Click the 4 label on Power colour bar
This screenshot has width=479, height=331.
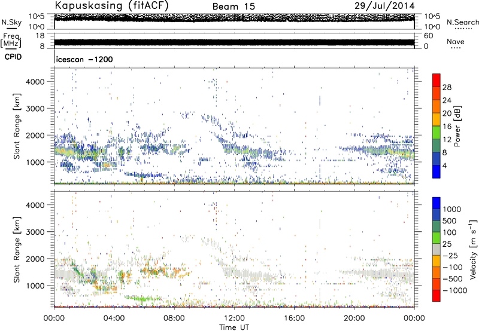point(445,166)
